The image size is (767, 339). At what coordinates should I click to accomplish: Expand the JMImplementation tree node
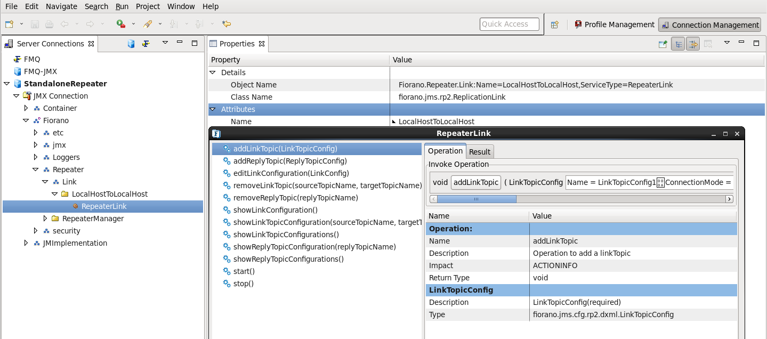(x=26, y=243)
